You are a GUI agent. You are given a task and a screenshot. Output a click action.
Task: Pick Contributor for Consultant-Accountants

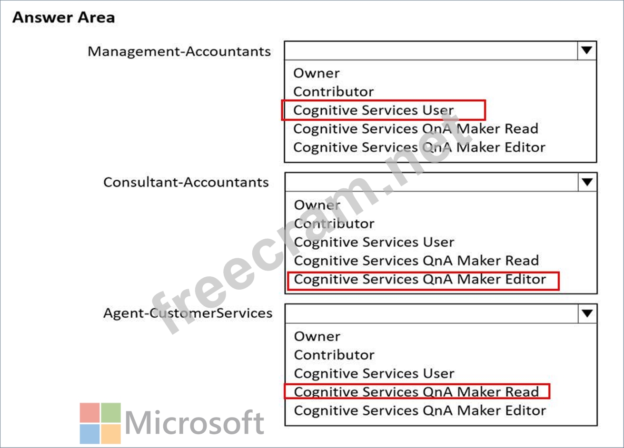(x=334, y=224)
